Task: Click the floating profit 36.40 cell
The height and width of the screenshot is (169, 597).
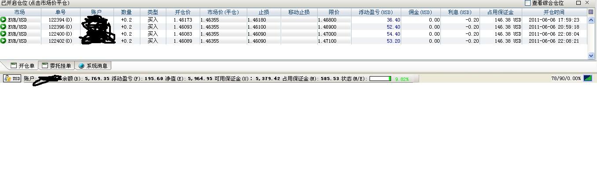Action: click(x=376, y=20)
